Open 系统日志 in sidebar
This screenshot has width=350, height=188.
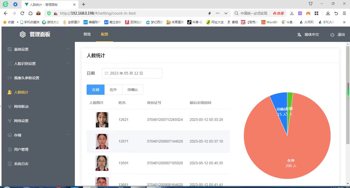(x=38, y=164)
